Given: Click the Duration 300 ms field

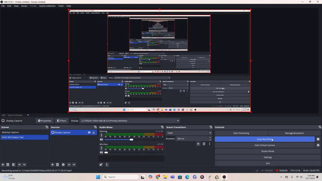Looking at the screenshot, I should [192, 139].
